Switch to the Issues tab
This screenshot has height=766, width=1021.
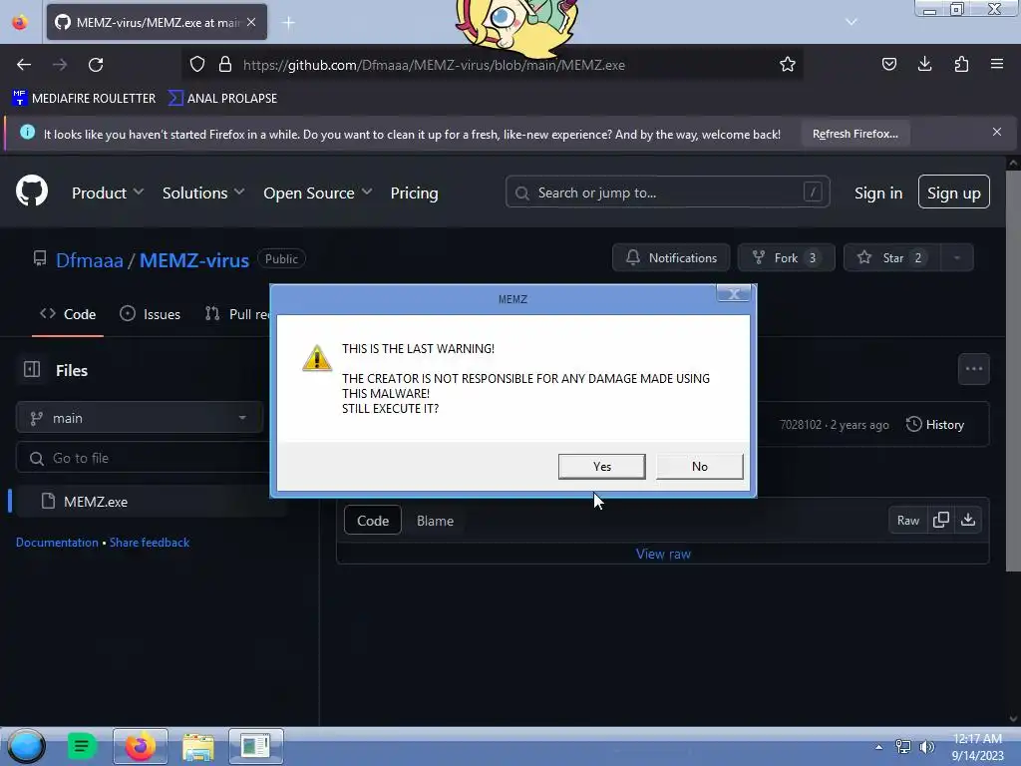(151, 314)
